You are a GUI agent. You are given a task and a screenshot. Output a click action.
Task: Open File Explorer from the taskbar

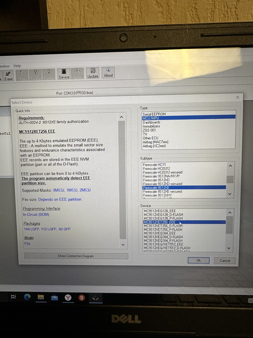tap(41, 298)
